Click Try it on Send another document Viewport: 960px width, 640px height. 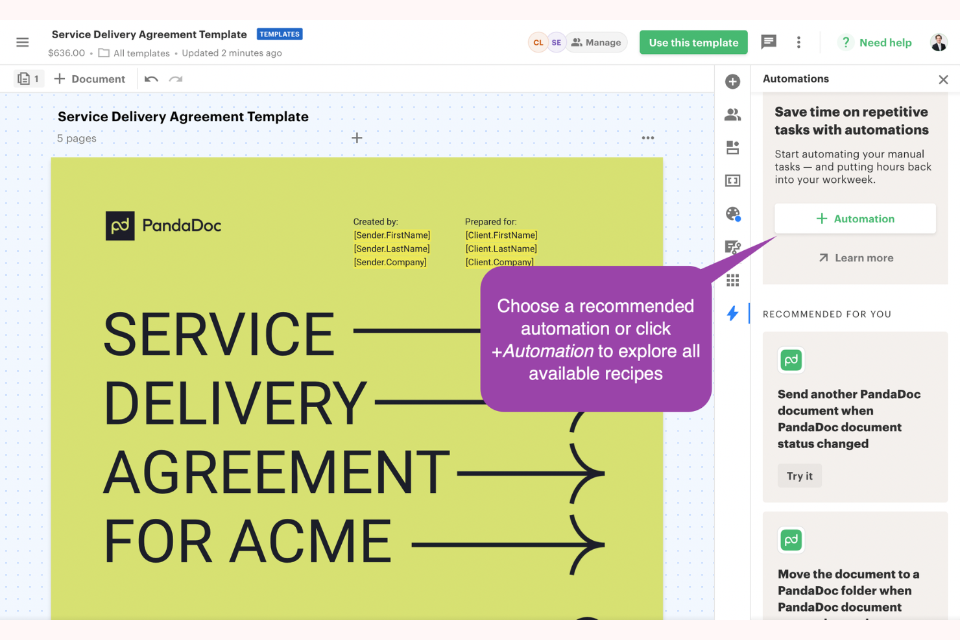point(799,476)
